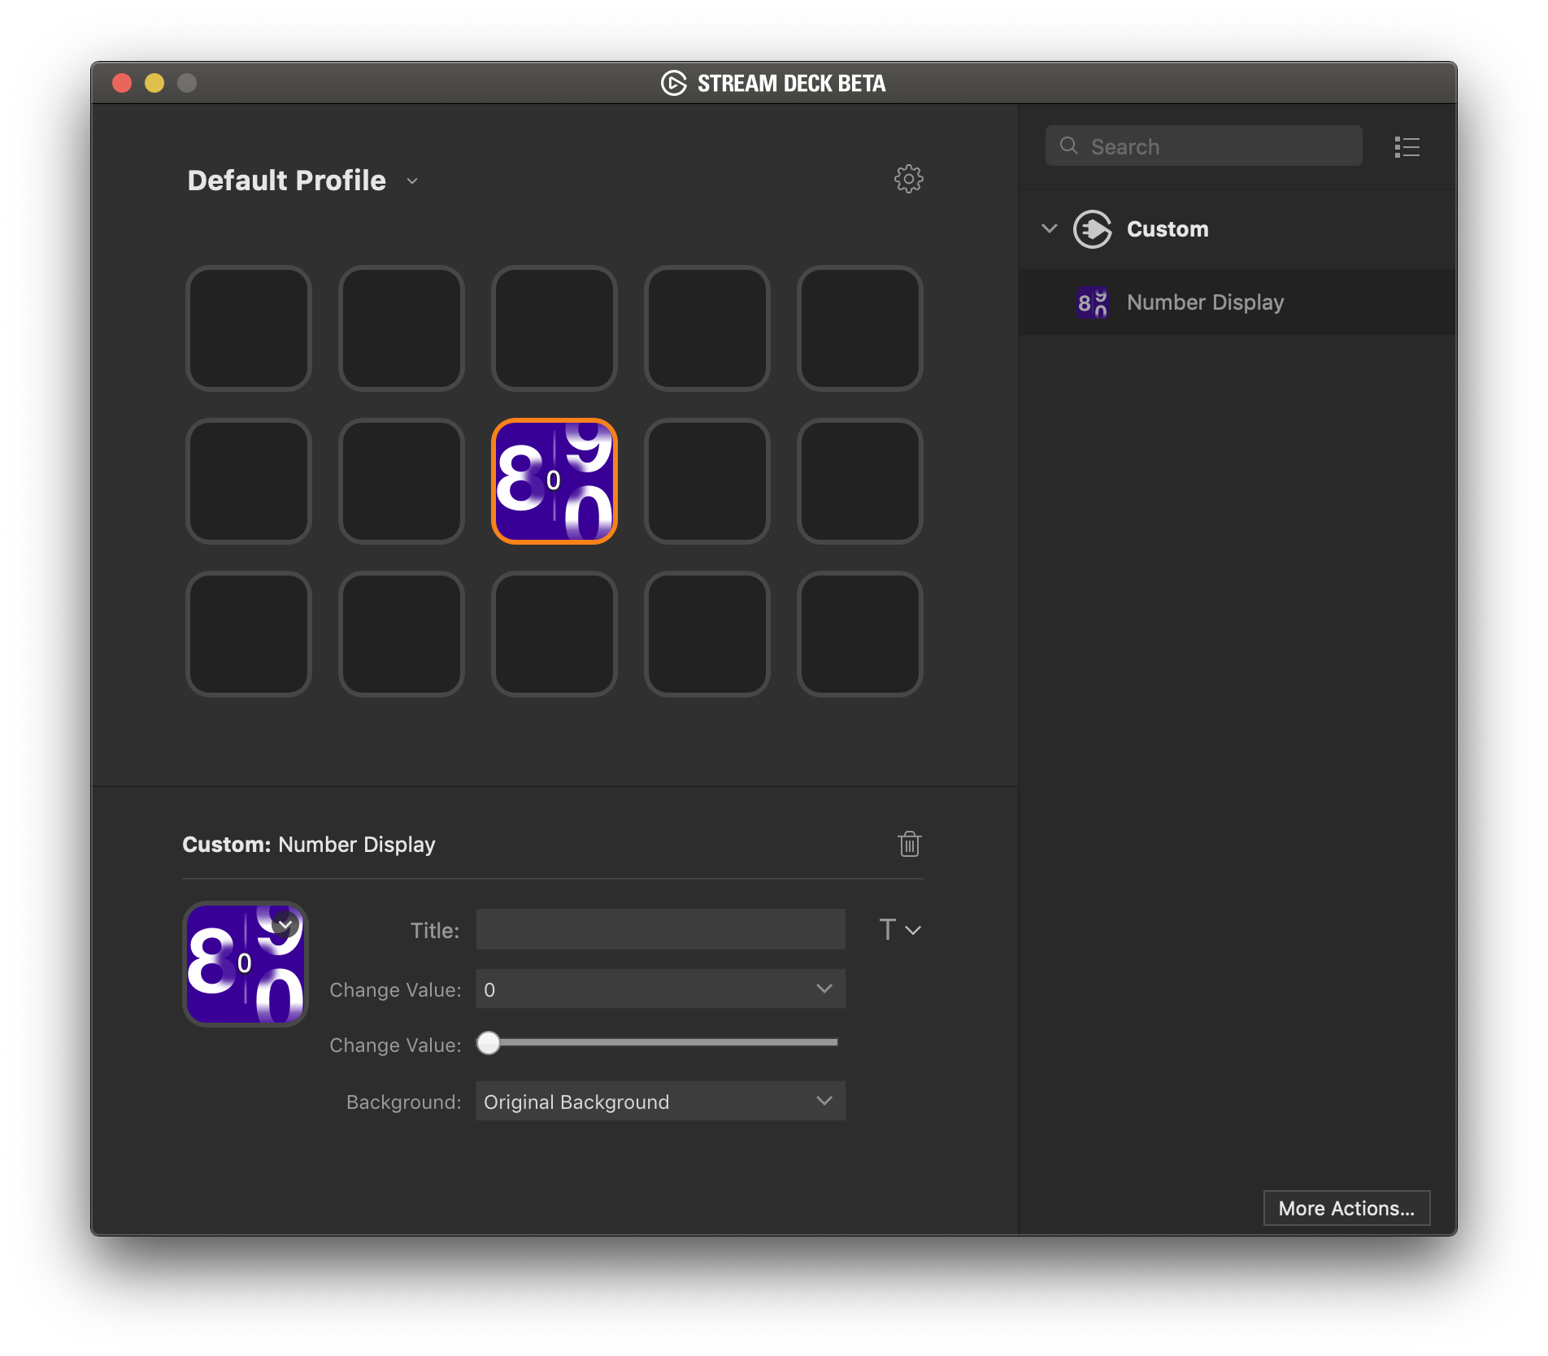Open the key icon chevron menu
This screenshot has width=1548, height=1356.
pyautogui.click(x=285, y=925)
